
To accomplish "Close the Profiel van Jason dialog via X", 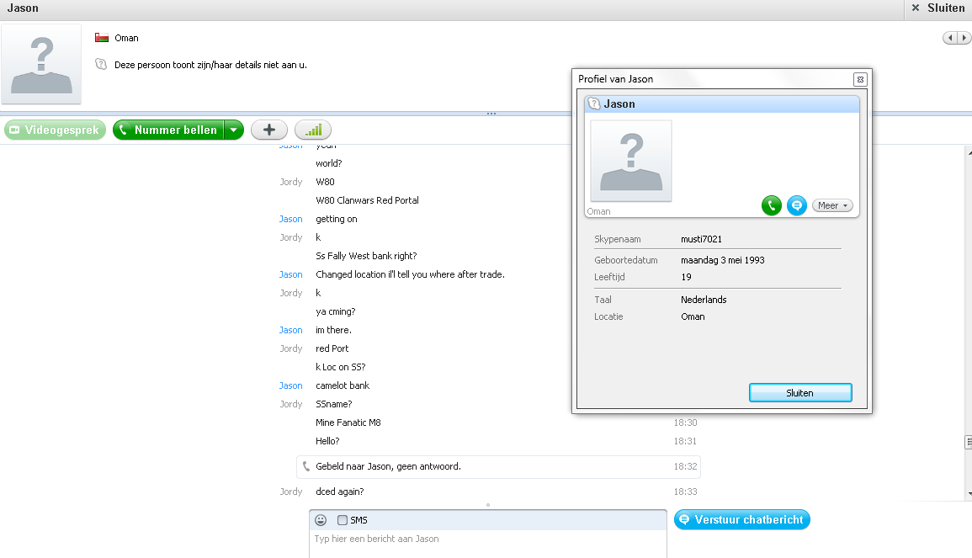I will coord(860,79).
